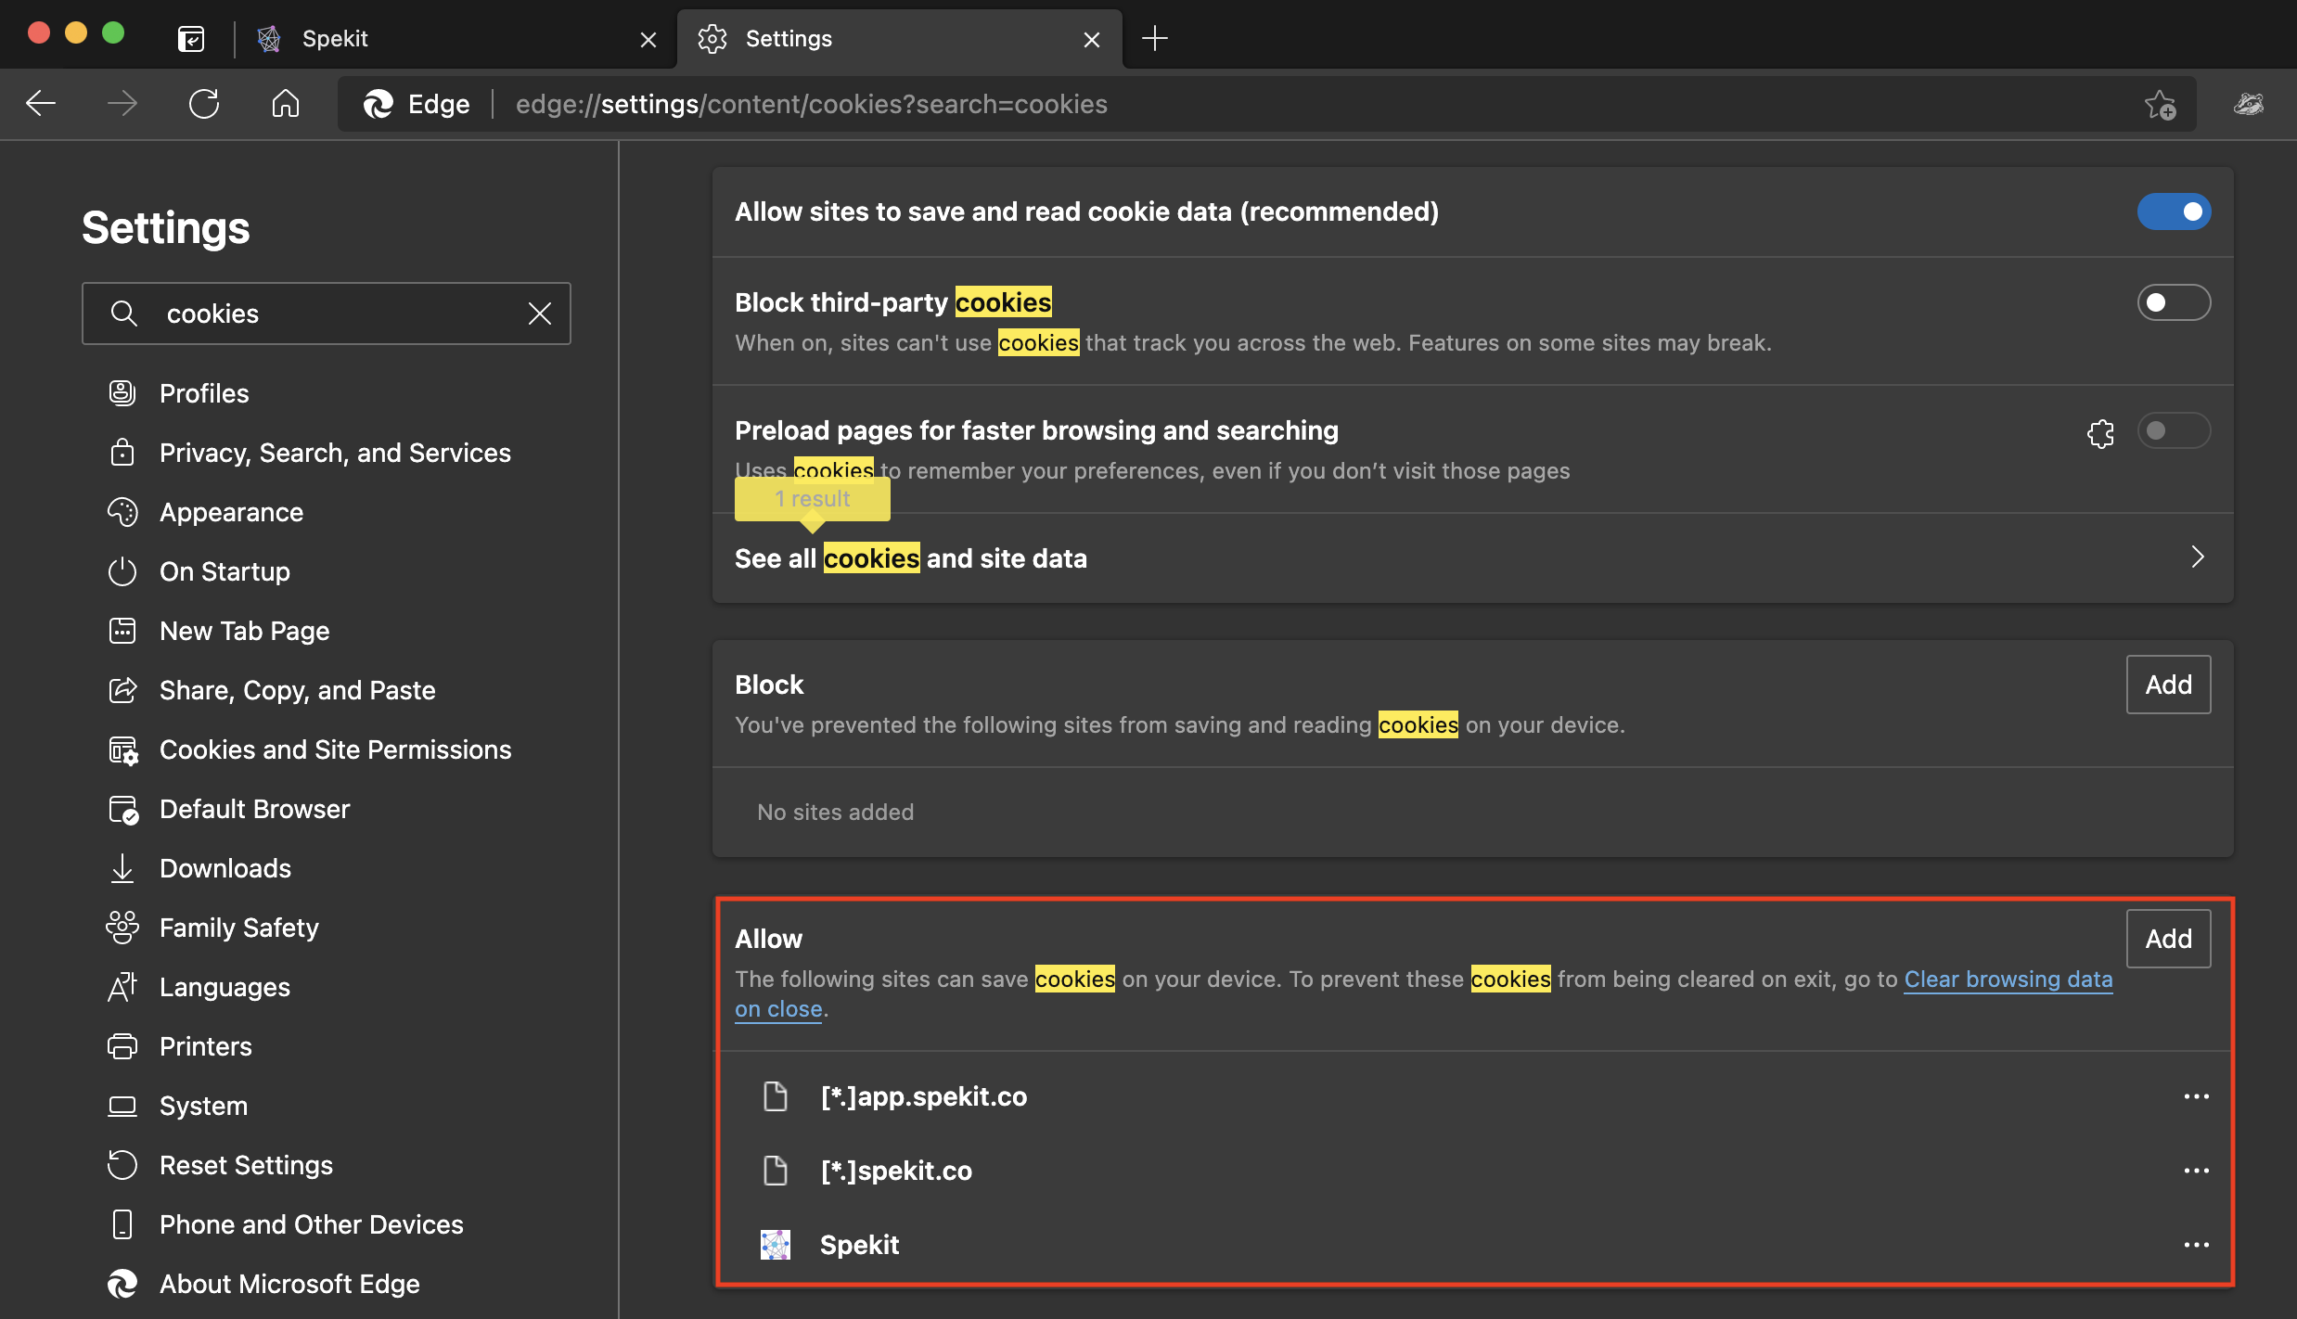This screenshot has height=1319, width=2297.
Task: Toggle Preload pages for faster browsing
Action: [x=2174, y=430]
